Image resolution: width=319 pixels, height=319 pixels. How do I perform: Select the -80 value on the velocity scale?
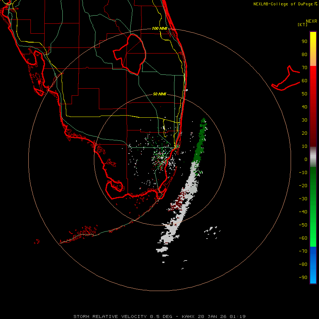click(303, 264)
